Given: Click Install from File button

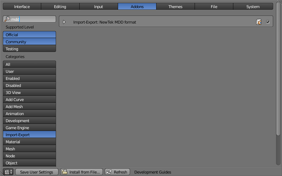Looking at the screenshot, I should pyautogui.click(x=81, y=172).
